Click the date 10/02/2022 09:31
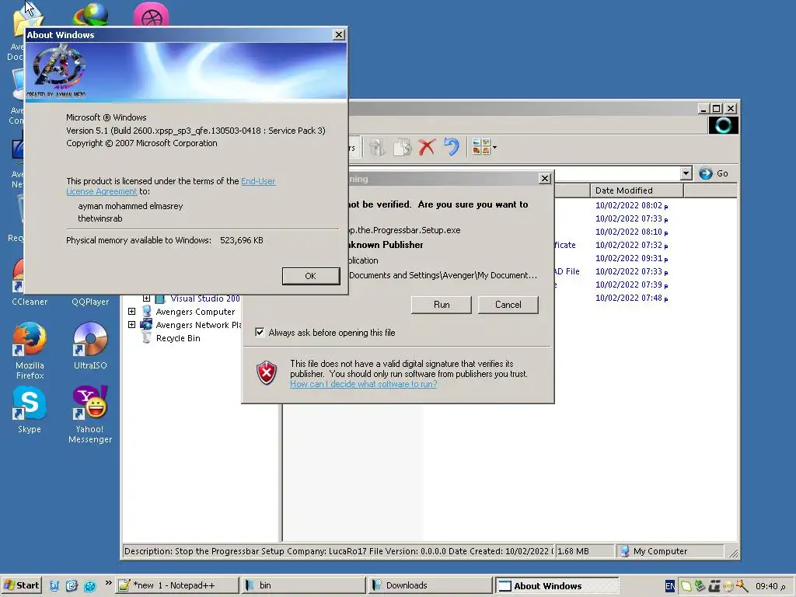The height and width of the screenshot is (597, 796). pos(631,258)
